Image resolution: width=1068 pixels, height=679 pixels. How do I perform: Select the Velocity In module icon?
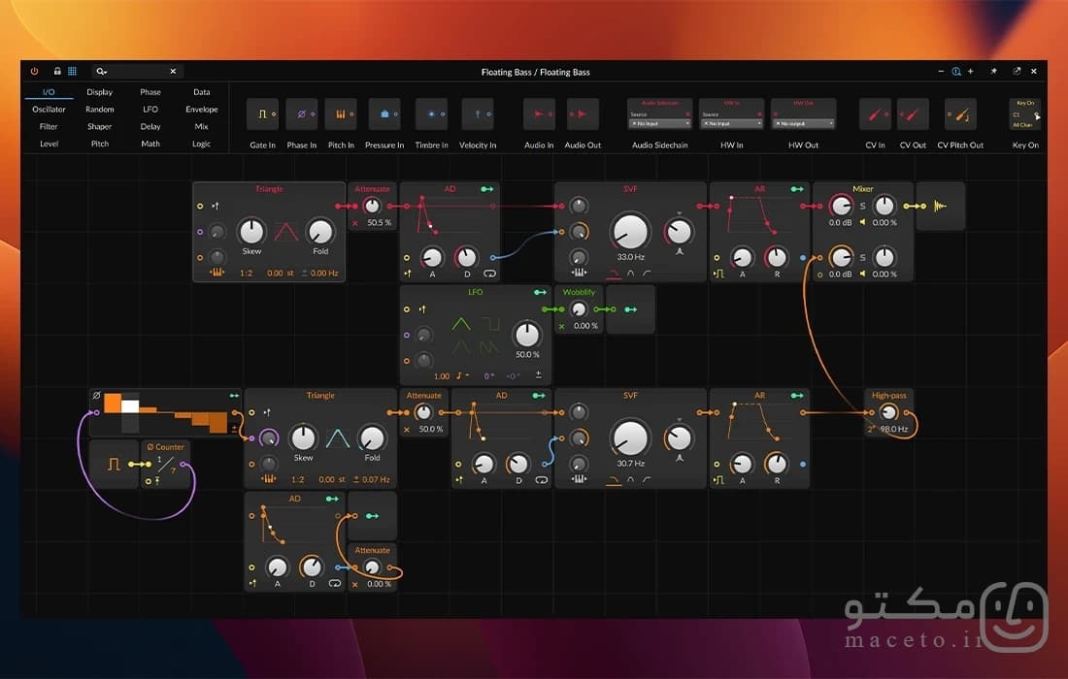[478, 114]
